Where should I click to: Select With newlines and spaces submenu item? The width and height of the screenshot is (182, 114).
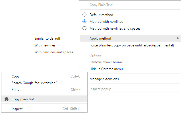53,52
